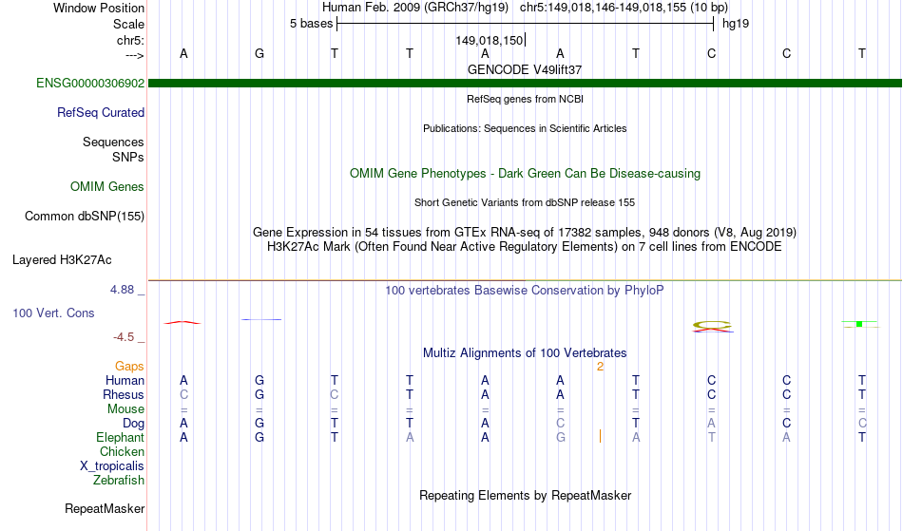Select the Dog species row label
Screen dimensions: 903x531
click(133, 424)
